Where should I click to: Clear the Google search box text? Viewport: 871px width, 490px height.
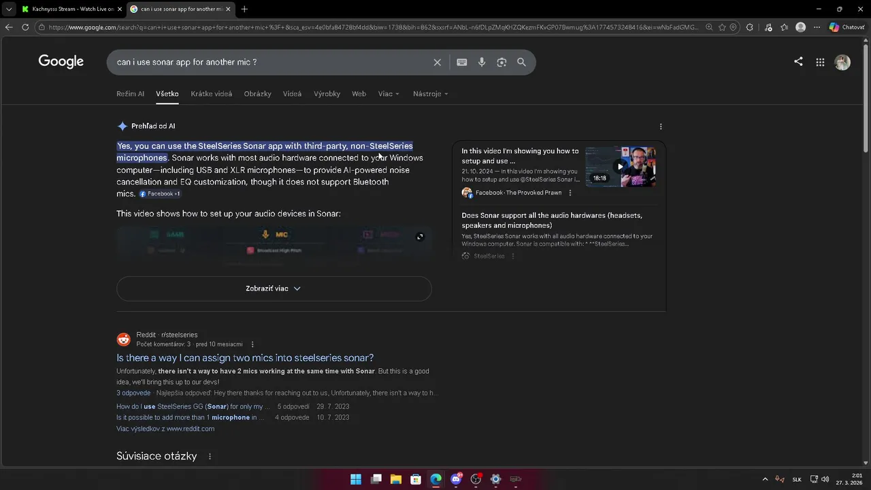pos(438,62)
